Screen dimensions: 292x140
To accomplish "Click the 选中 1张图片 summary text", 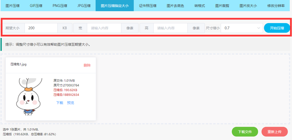I will pyautogui.click(x=21, y=129).
